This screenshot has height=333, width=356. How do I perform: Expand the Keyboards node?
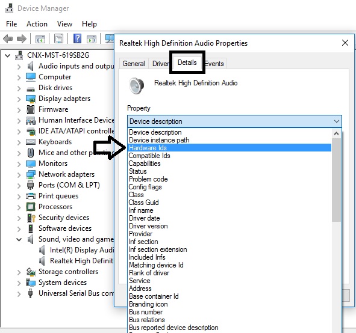19,142
